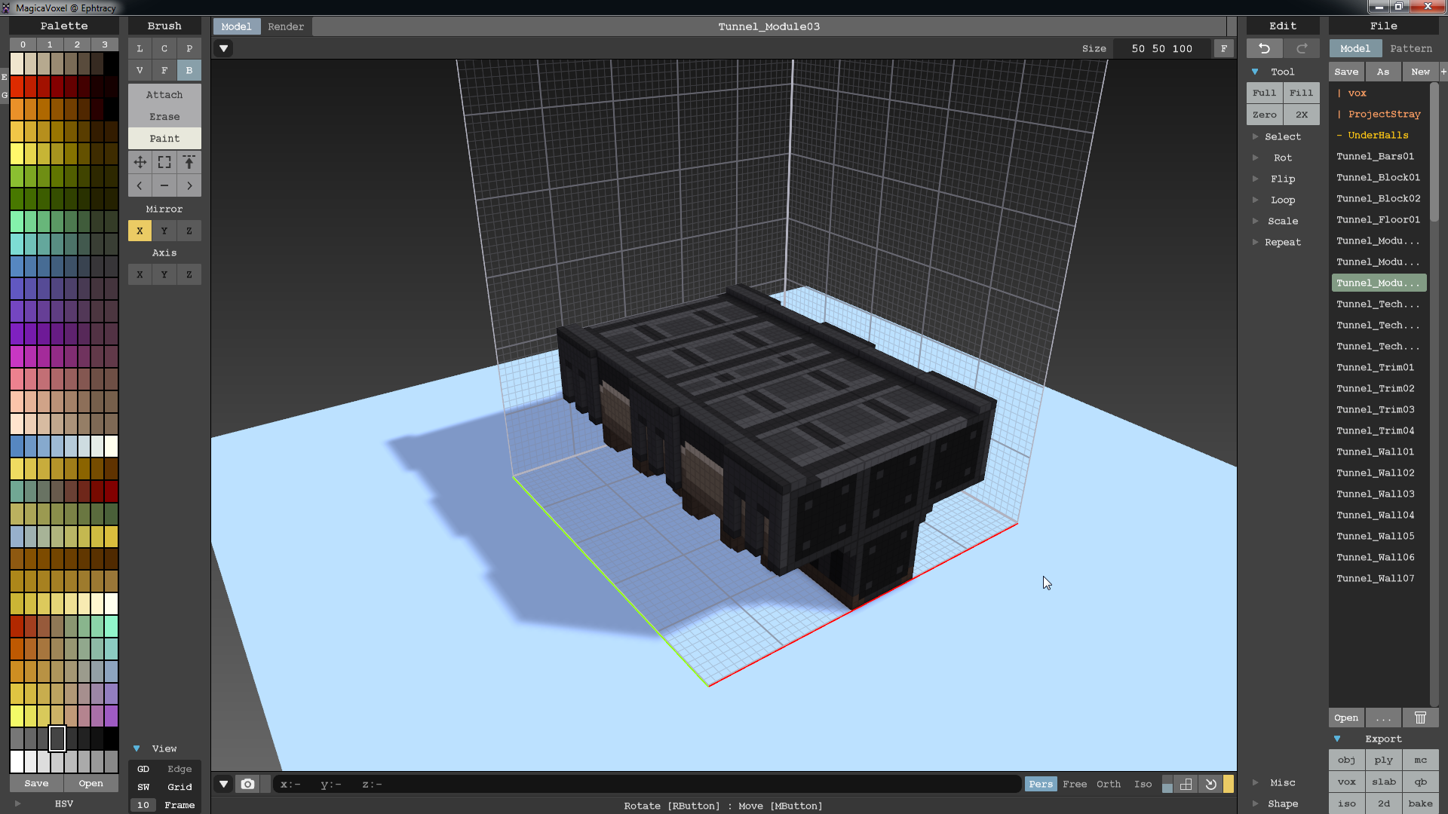The height and width of the screenshot is (814, 1448).
Task: Toggle Grid display in View
Action: 179,787
